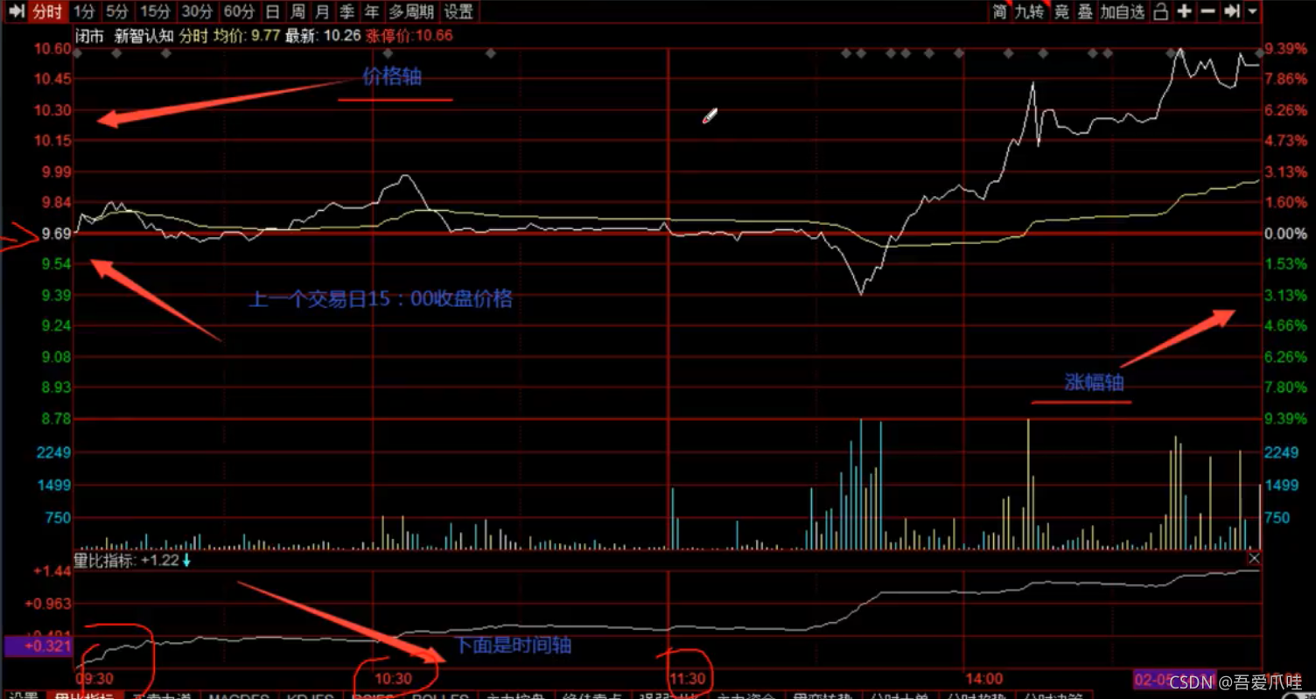The width and height of the screenshot is (1316, 699).
Task: Click the right arrow-to-bar icon in toolbar
Action: [x=1232, y=11]
